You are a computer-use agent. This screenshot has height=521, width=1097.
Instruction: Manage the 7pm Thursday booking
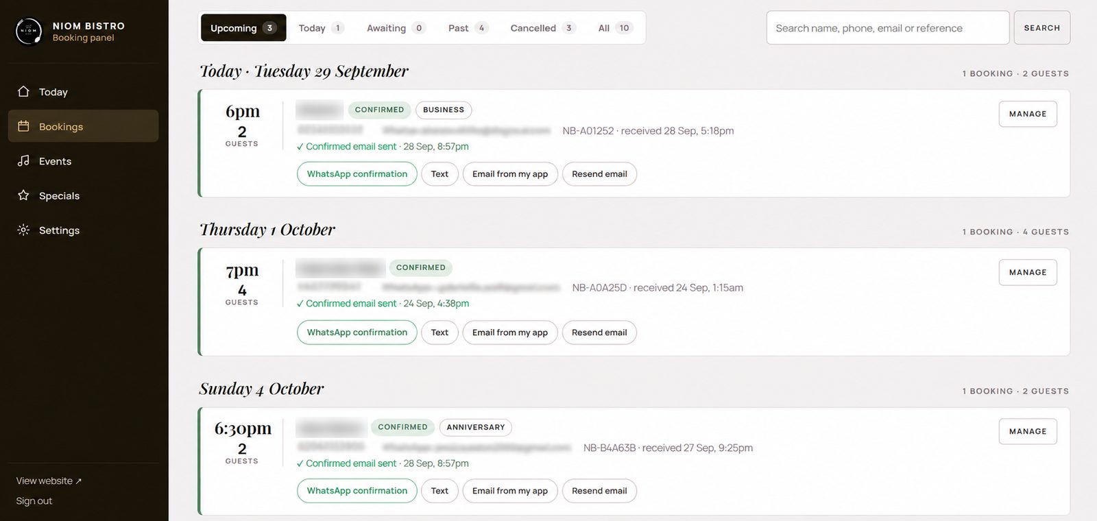click(x=1028, y=272)
